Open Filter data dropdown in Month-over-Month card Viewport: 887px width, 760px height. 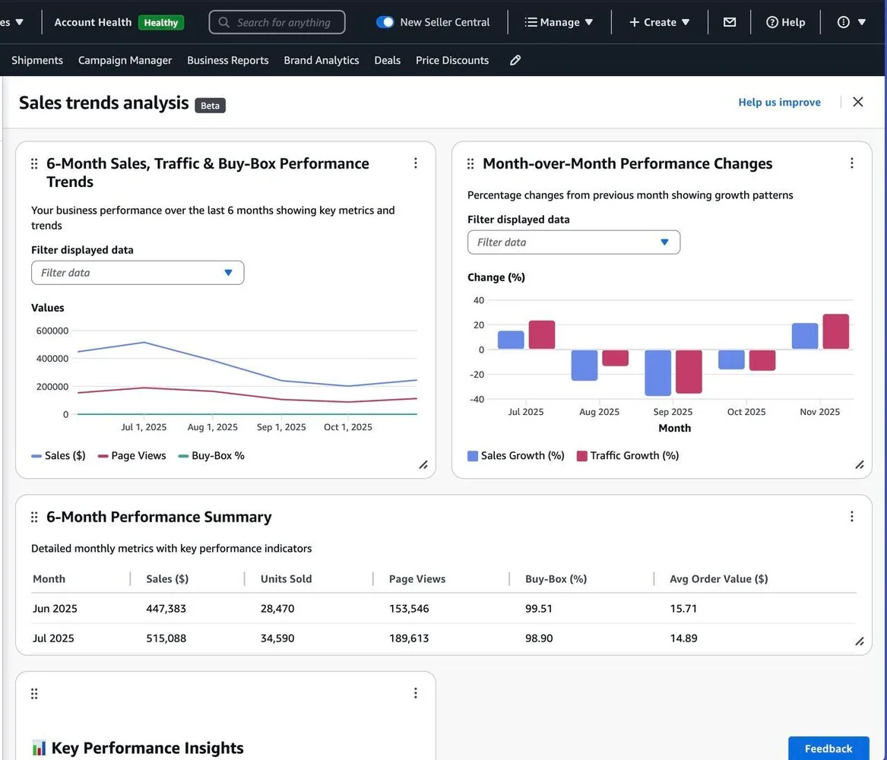(574, 242)
